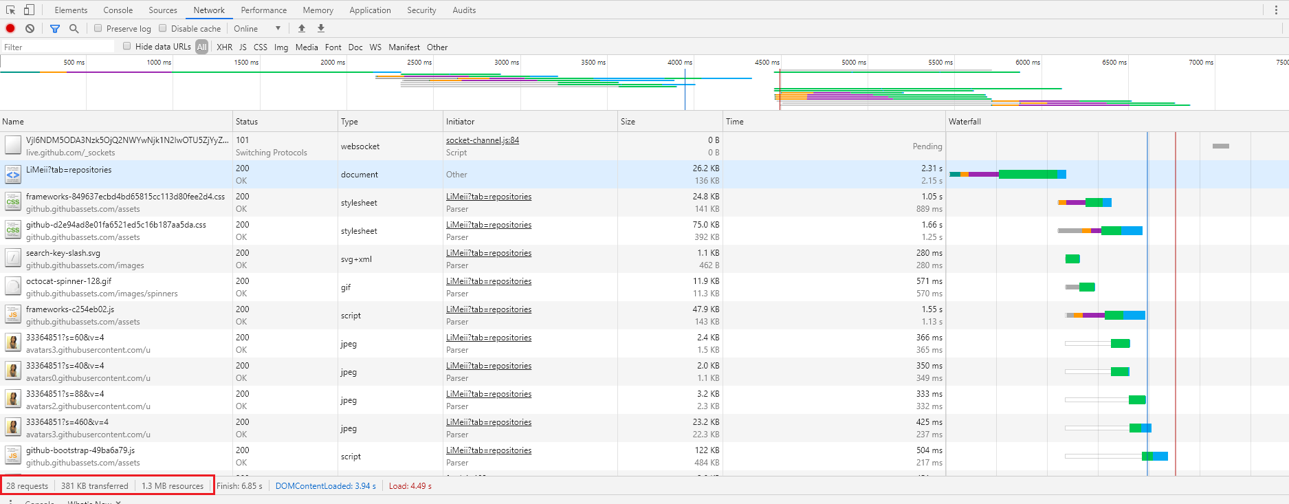The height and width of the screenshot is (504, 1289).
Task: Sort by the Type column header
Action: pos(390,121)
